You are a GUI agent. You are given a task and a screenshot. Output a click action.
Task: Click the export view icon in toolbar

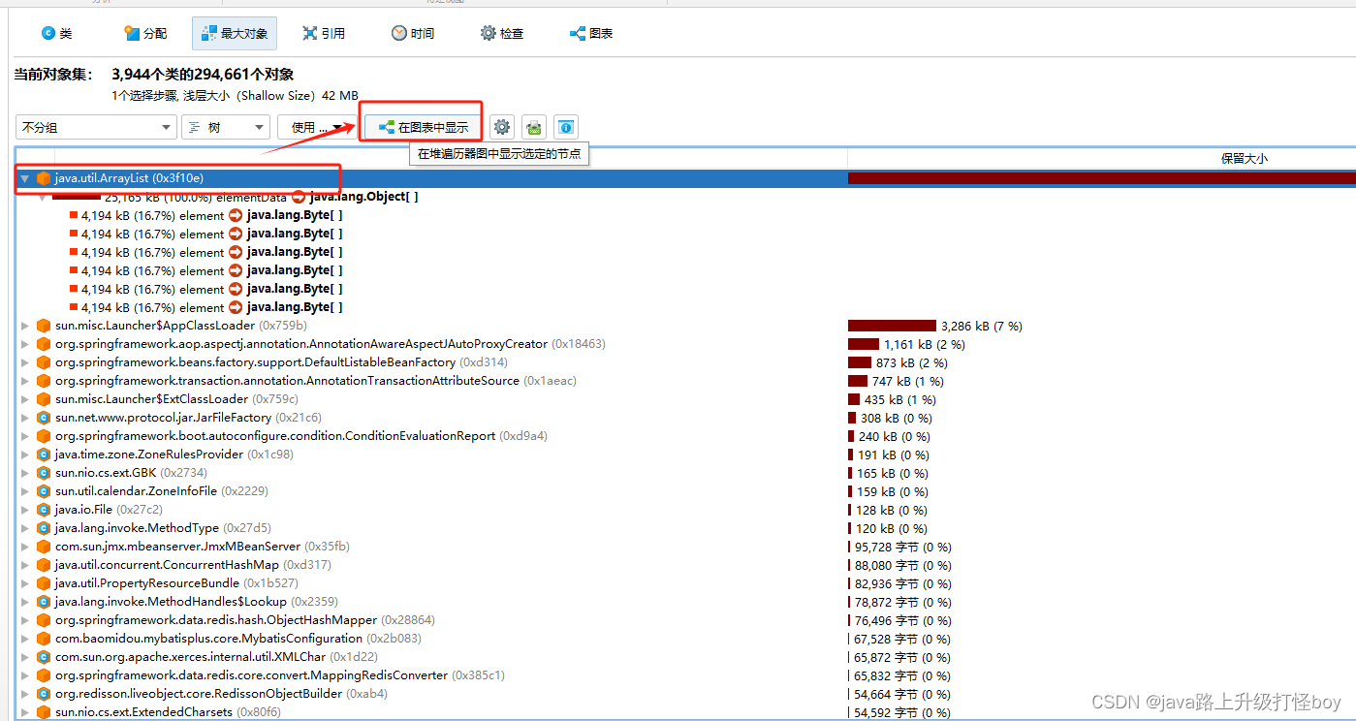(x=534, y=127)
